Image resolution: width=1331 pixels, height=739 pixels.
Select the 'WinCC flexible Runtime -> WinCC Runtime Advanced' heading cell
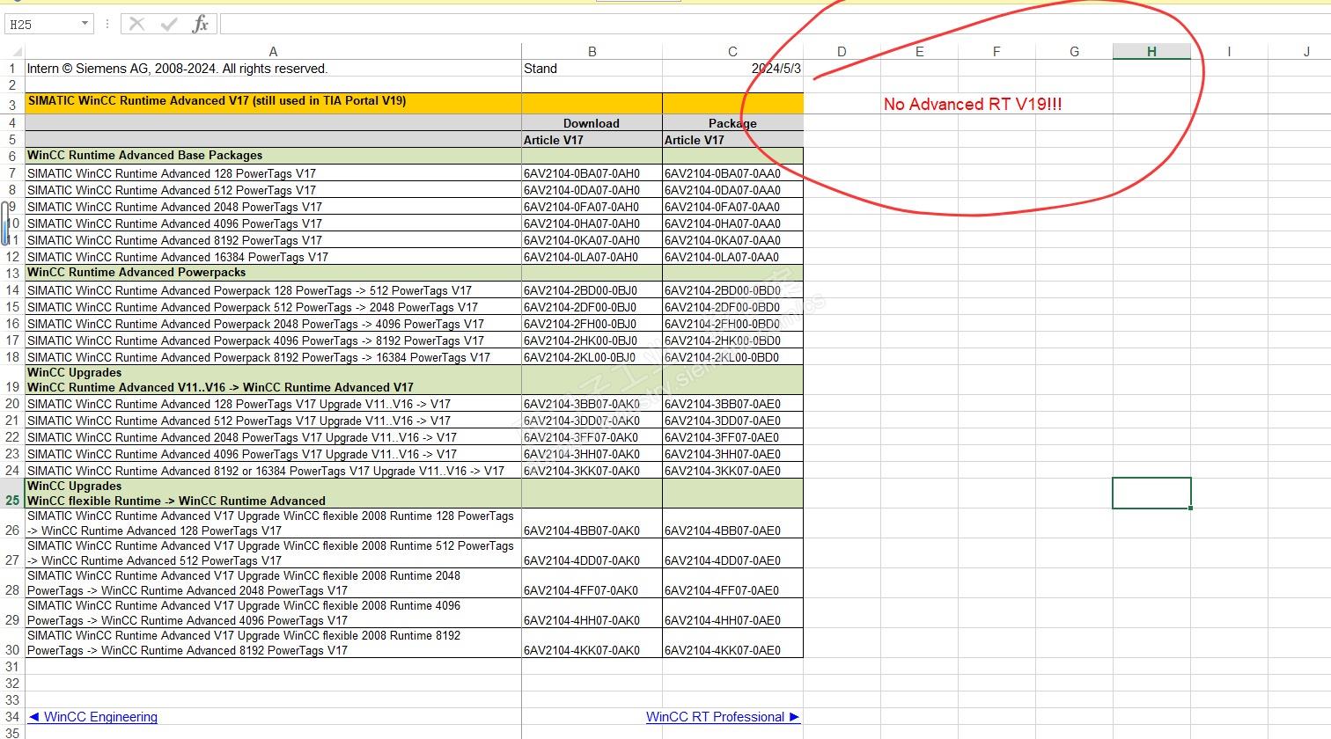coord(273,494)
